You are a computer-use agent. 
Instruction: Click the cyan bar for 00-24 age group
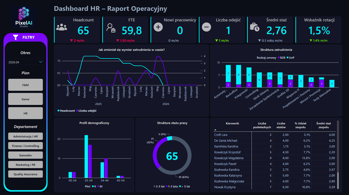point(70,175)
